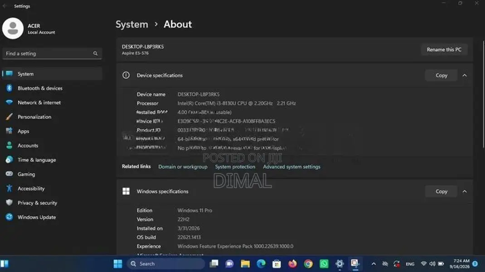The height and width of the screenshot is (272, 485).
Task: Click the OS build 22621.1413 value
Action: tap(189, 238)
